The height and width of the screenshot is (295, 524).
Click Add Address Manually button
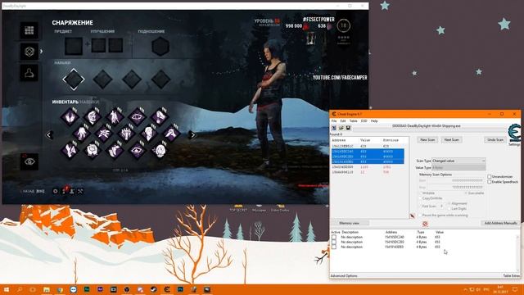click(x=500, y=223)
